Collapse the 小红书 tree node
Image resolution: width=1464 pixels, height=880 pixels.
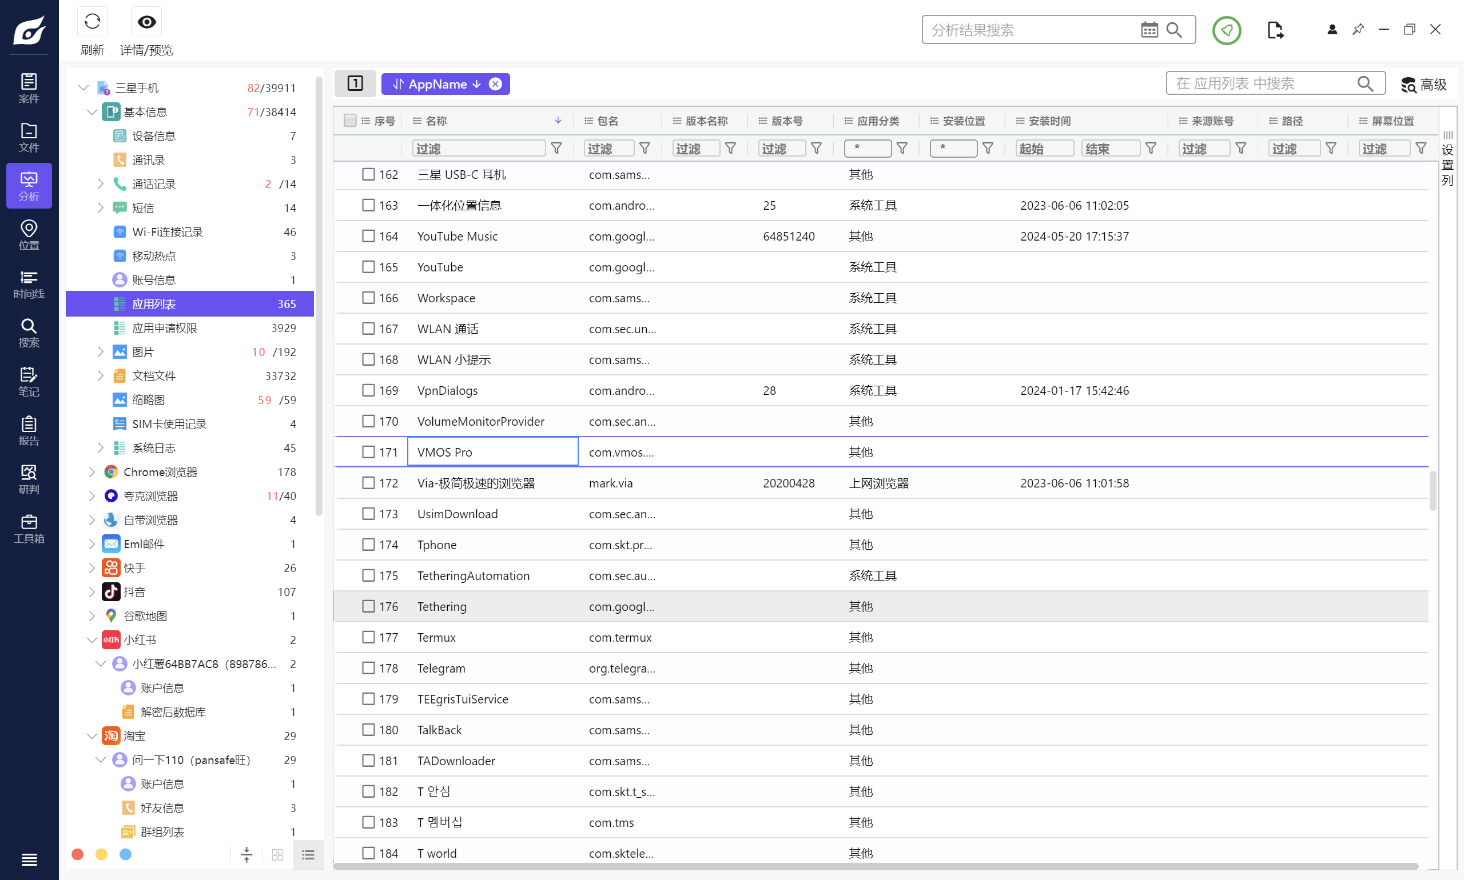pyautogui.click(x=92, y=640)
